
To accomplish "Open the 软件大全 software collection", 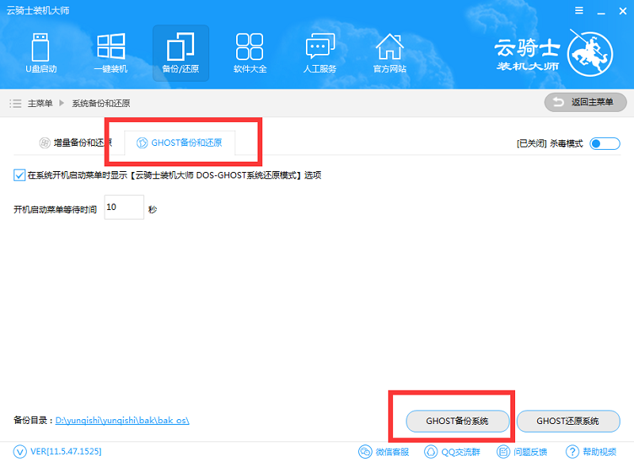I will [250, 53].
